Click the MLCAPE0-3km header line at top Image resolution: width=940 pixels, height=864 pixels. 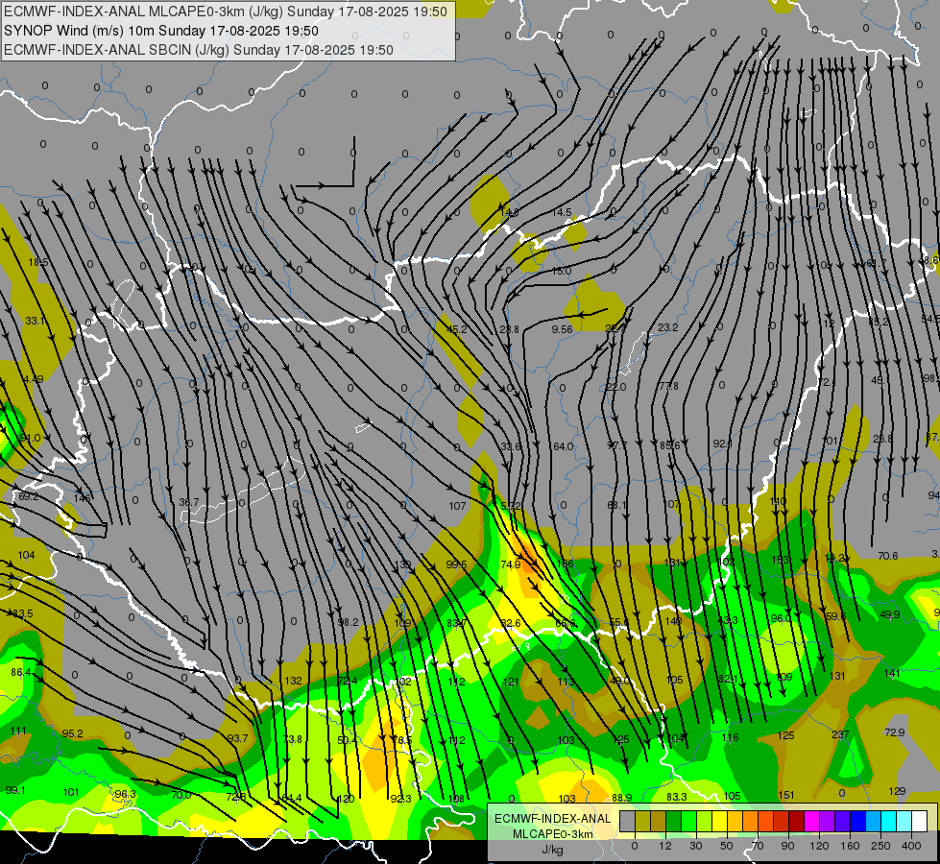tap(225, 12)
